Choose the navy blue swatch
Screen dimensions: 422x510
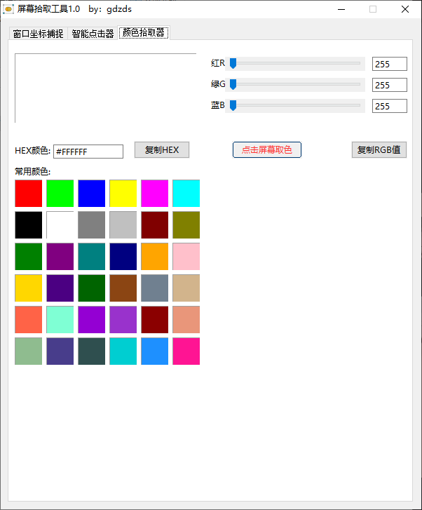click(123, 256)
